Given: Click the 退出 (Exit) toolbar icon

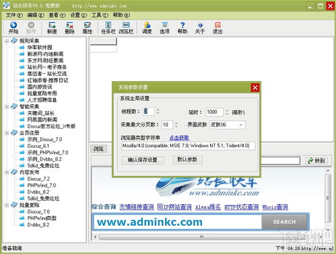Looking at the screenshot, I should tap(217, 28).
